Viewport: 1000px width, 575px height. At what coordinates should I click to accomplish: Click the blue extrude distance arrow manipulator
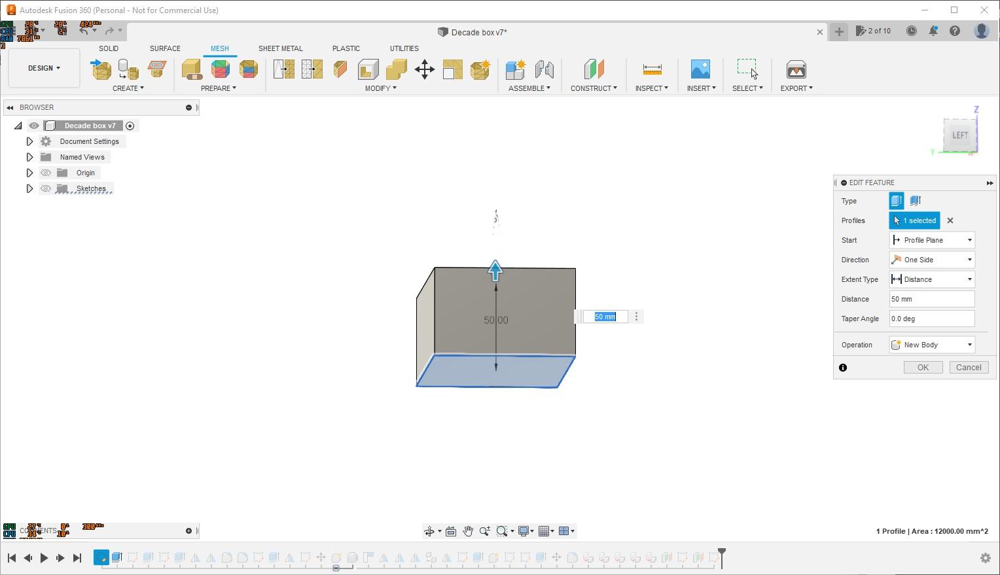pyautogui.click(x=495, y=271)
